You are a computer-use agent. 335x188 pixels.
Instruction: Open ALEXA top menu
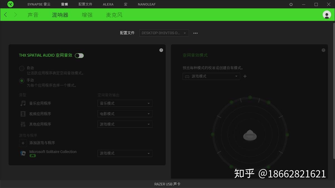[x=108, y=4]
